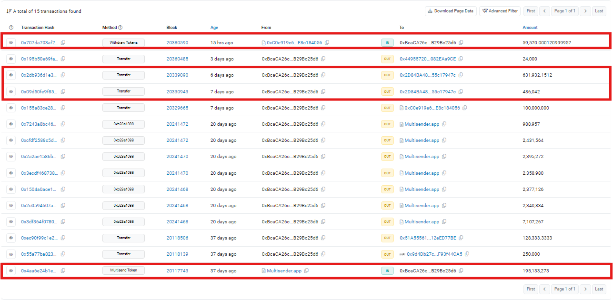This screenshot has width=613, height=300.
Task: Click the Withdraw Tokens method badge
Action: coord(123,42)
